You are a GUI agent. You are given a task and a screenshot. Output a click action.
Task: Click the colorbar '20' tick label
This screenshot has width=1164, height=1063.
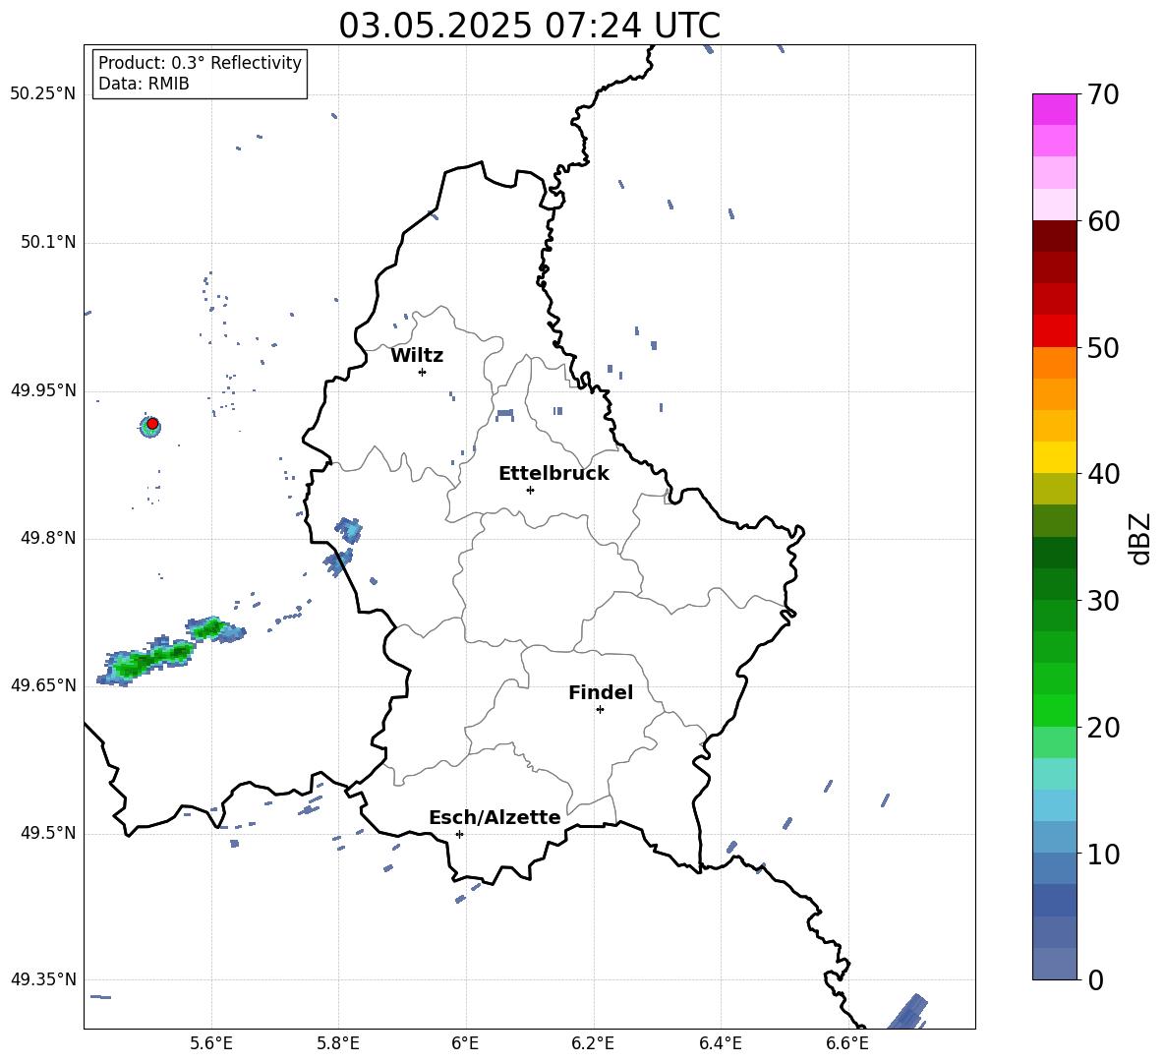(x=1103, y=727)
